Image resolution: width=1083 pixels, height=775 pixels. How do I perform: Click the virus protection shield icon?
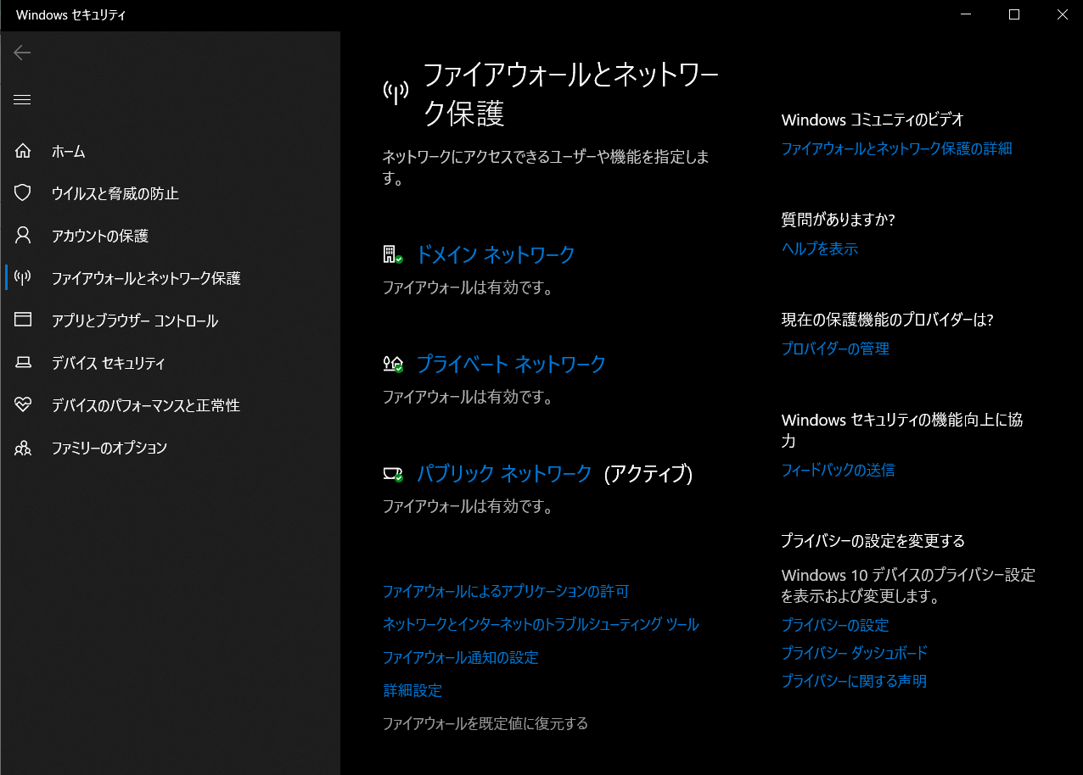coord(23,193)
